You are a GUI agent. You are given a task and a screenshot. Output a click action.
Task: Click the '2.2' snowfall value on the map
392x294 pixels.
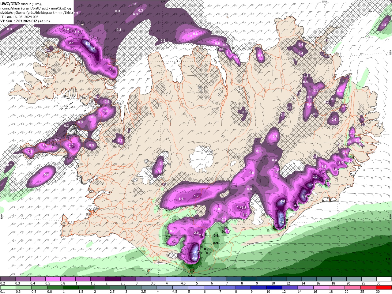(111, 69)
